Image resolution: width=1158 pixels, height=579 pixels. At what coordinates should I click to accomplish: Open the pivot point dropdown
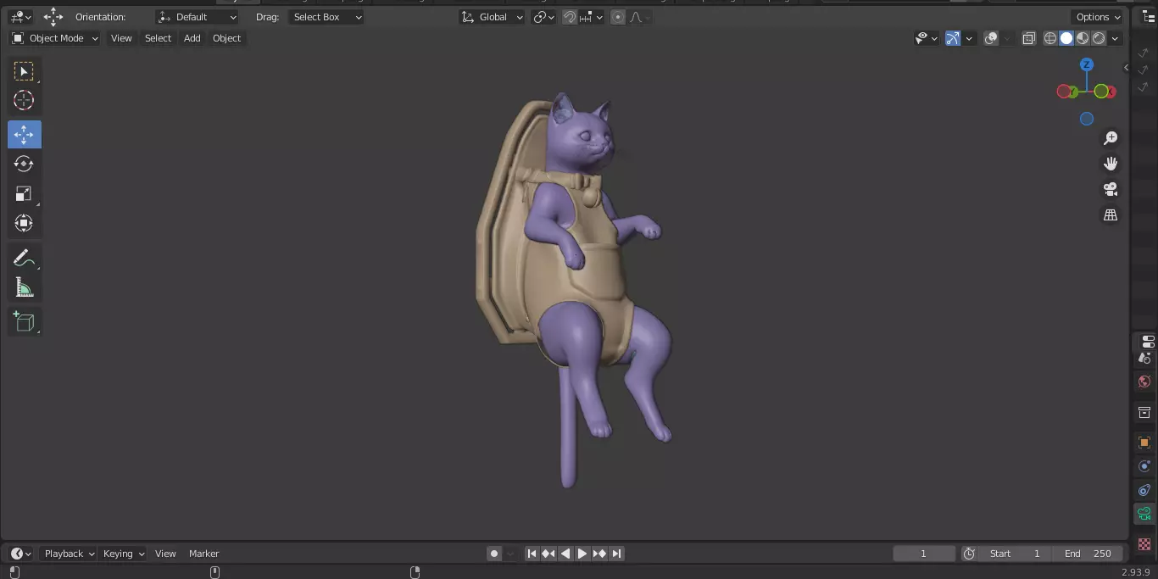[x=543, y=17]
